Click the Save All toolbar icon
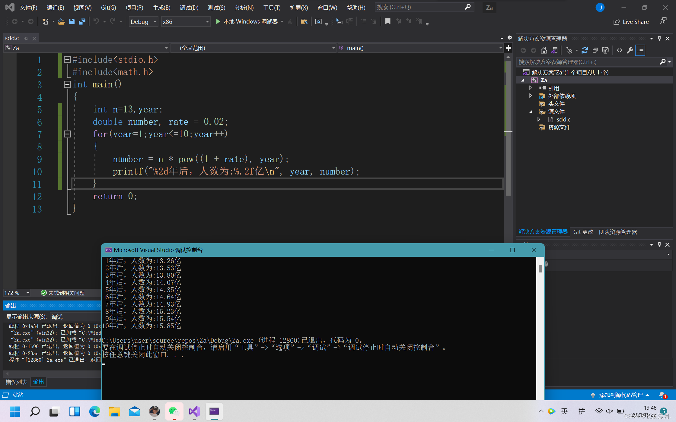The height and width of the screenshot is (422, 676). coord(82,21)
